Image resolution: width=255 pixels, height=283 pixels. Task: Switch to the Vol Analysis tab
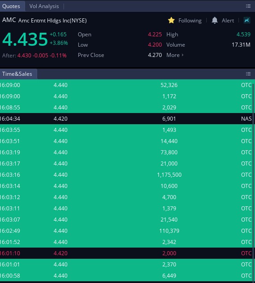click(x=44, y=6)
